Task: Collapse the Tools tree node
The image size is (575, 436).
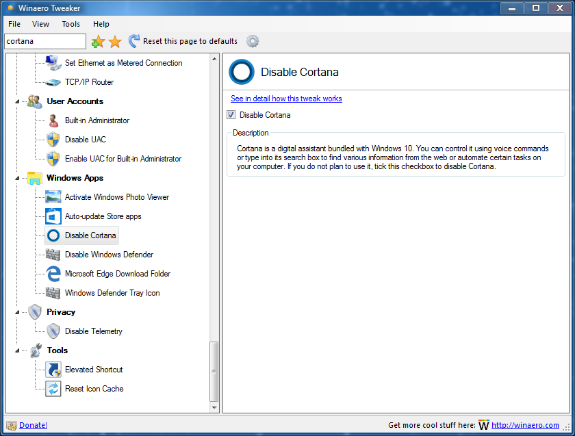Action: (17, 350)
